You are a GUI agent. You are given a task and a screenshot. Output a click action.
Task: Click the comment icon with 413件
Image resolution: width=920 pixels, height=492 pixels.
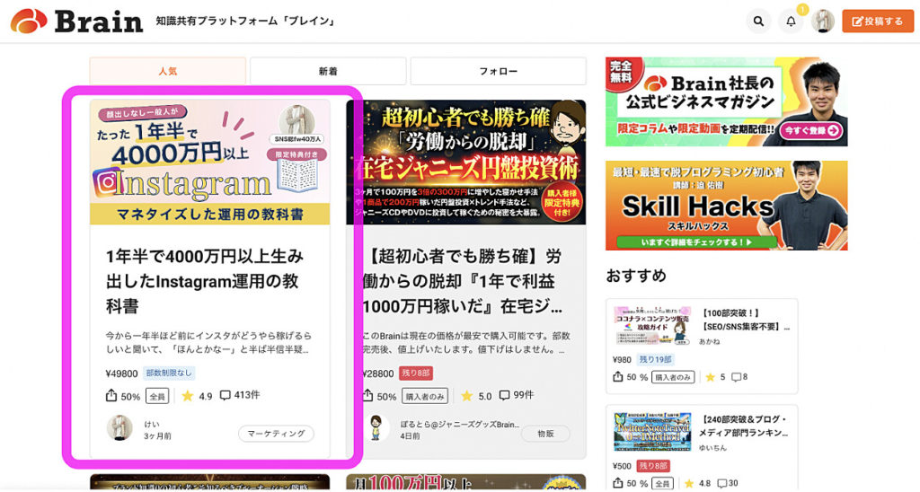pyautogui.click(x=225, y=396)
